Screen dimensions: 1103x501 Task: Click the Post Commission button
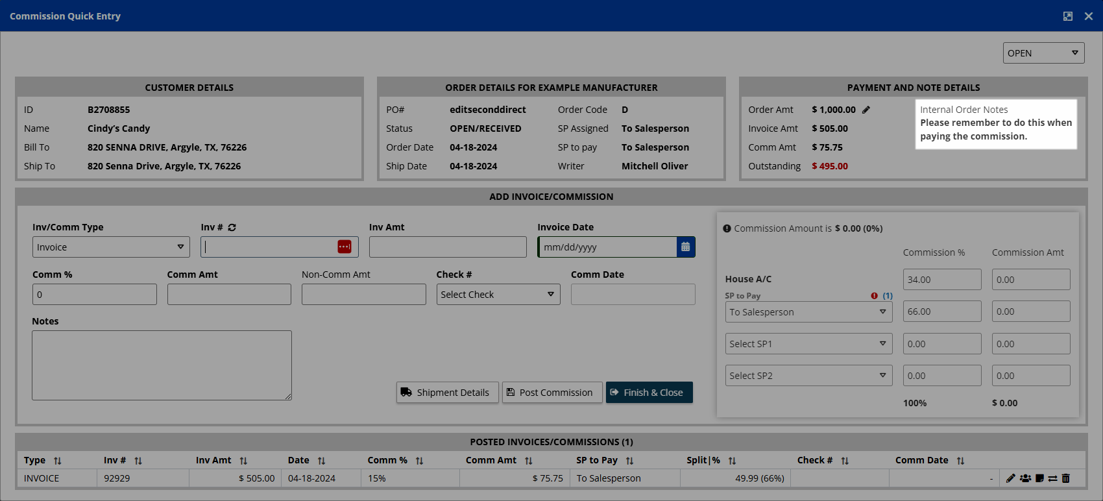pos(551,393)
